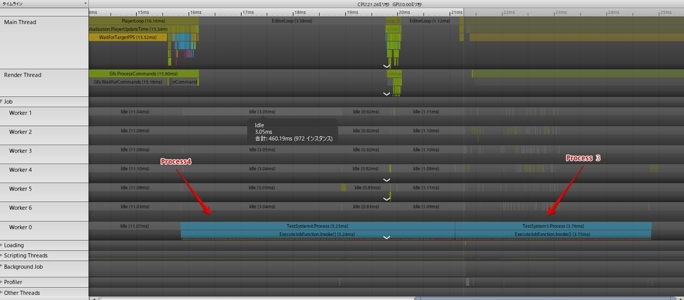Select Idle (3.04ms) on Worker 4

(262, 169)
